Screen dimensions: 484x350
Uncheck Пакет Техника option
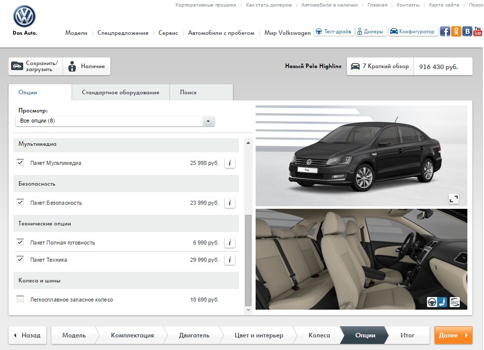[20, 259]
